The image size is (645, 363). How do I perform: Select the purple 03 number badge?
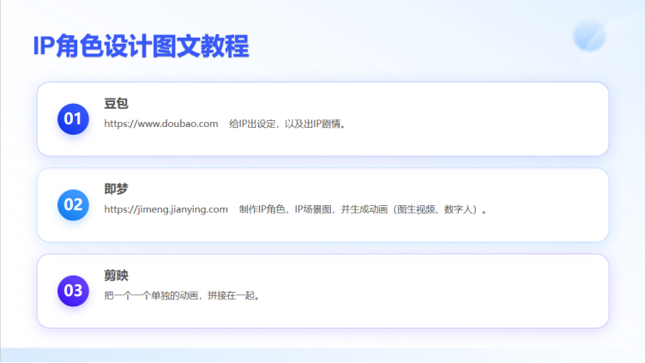pyautogui.click(x=73, y=290)
